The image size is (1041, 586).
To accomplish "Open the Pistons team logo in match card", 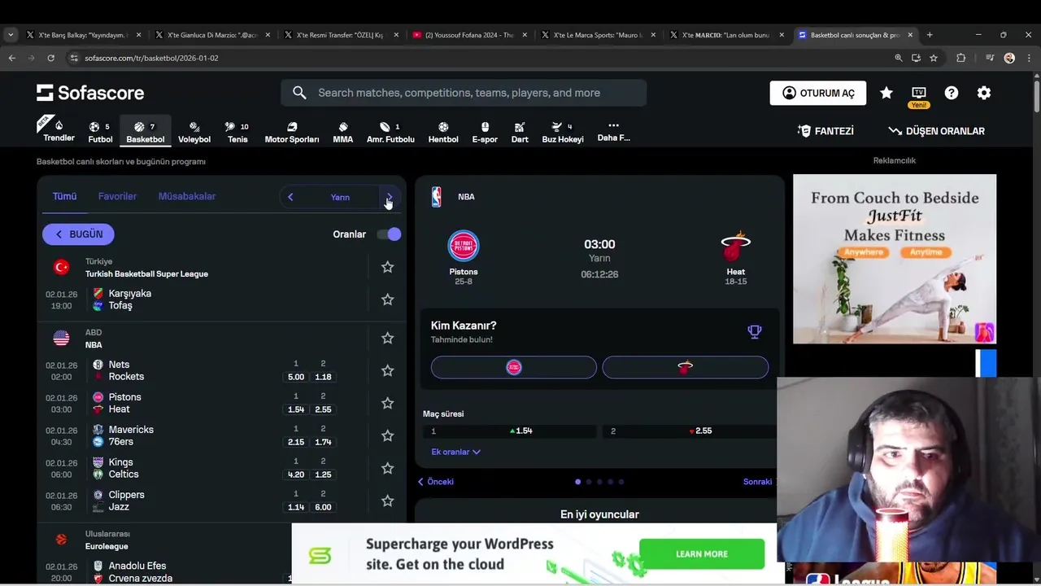I will [464, 246].
